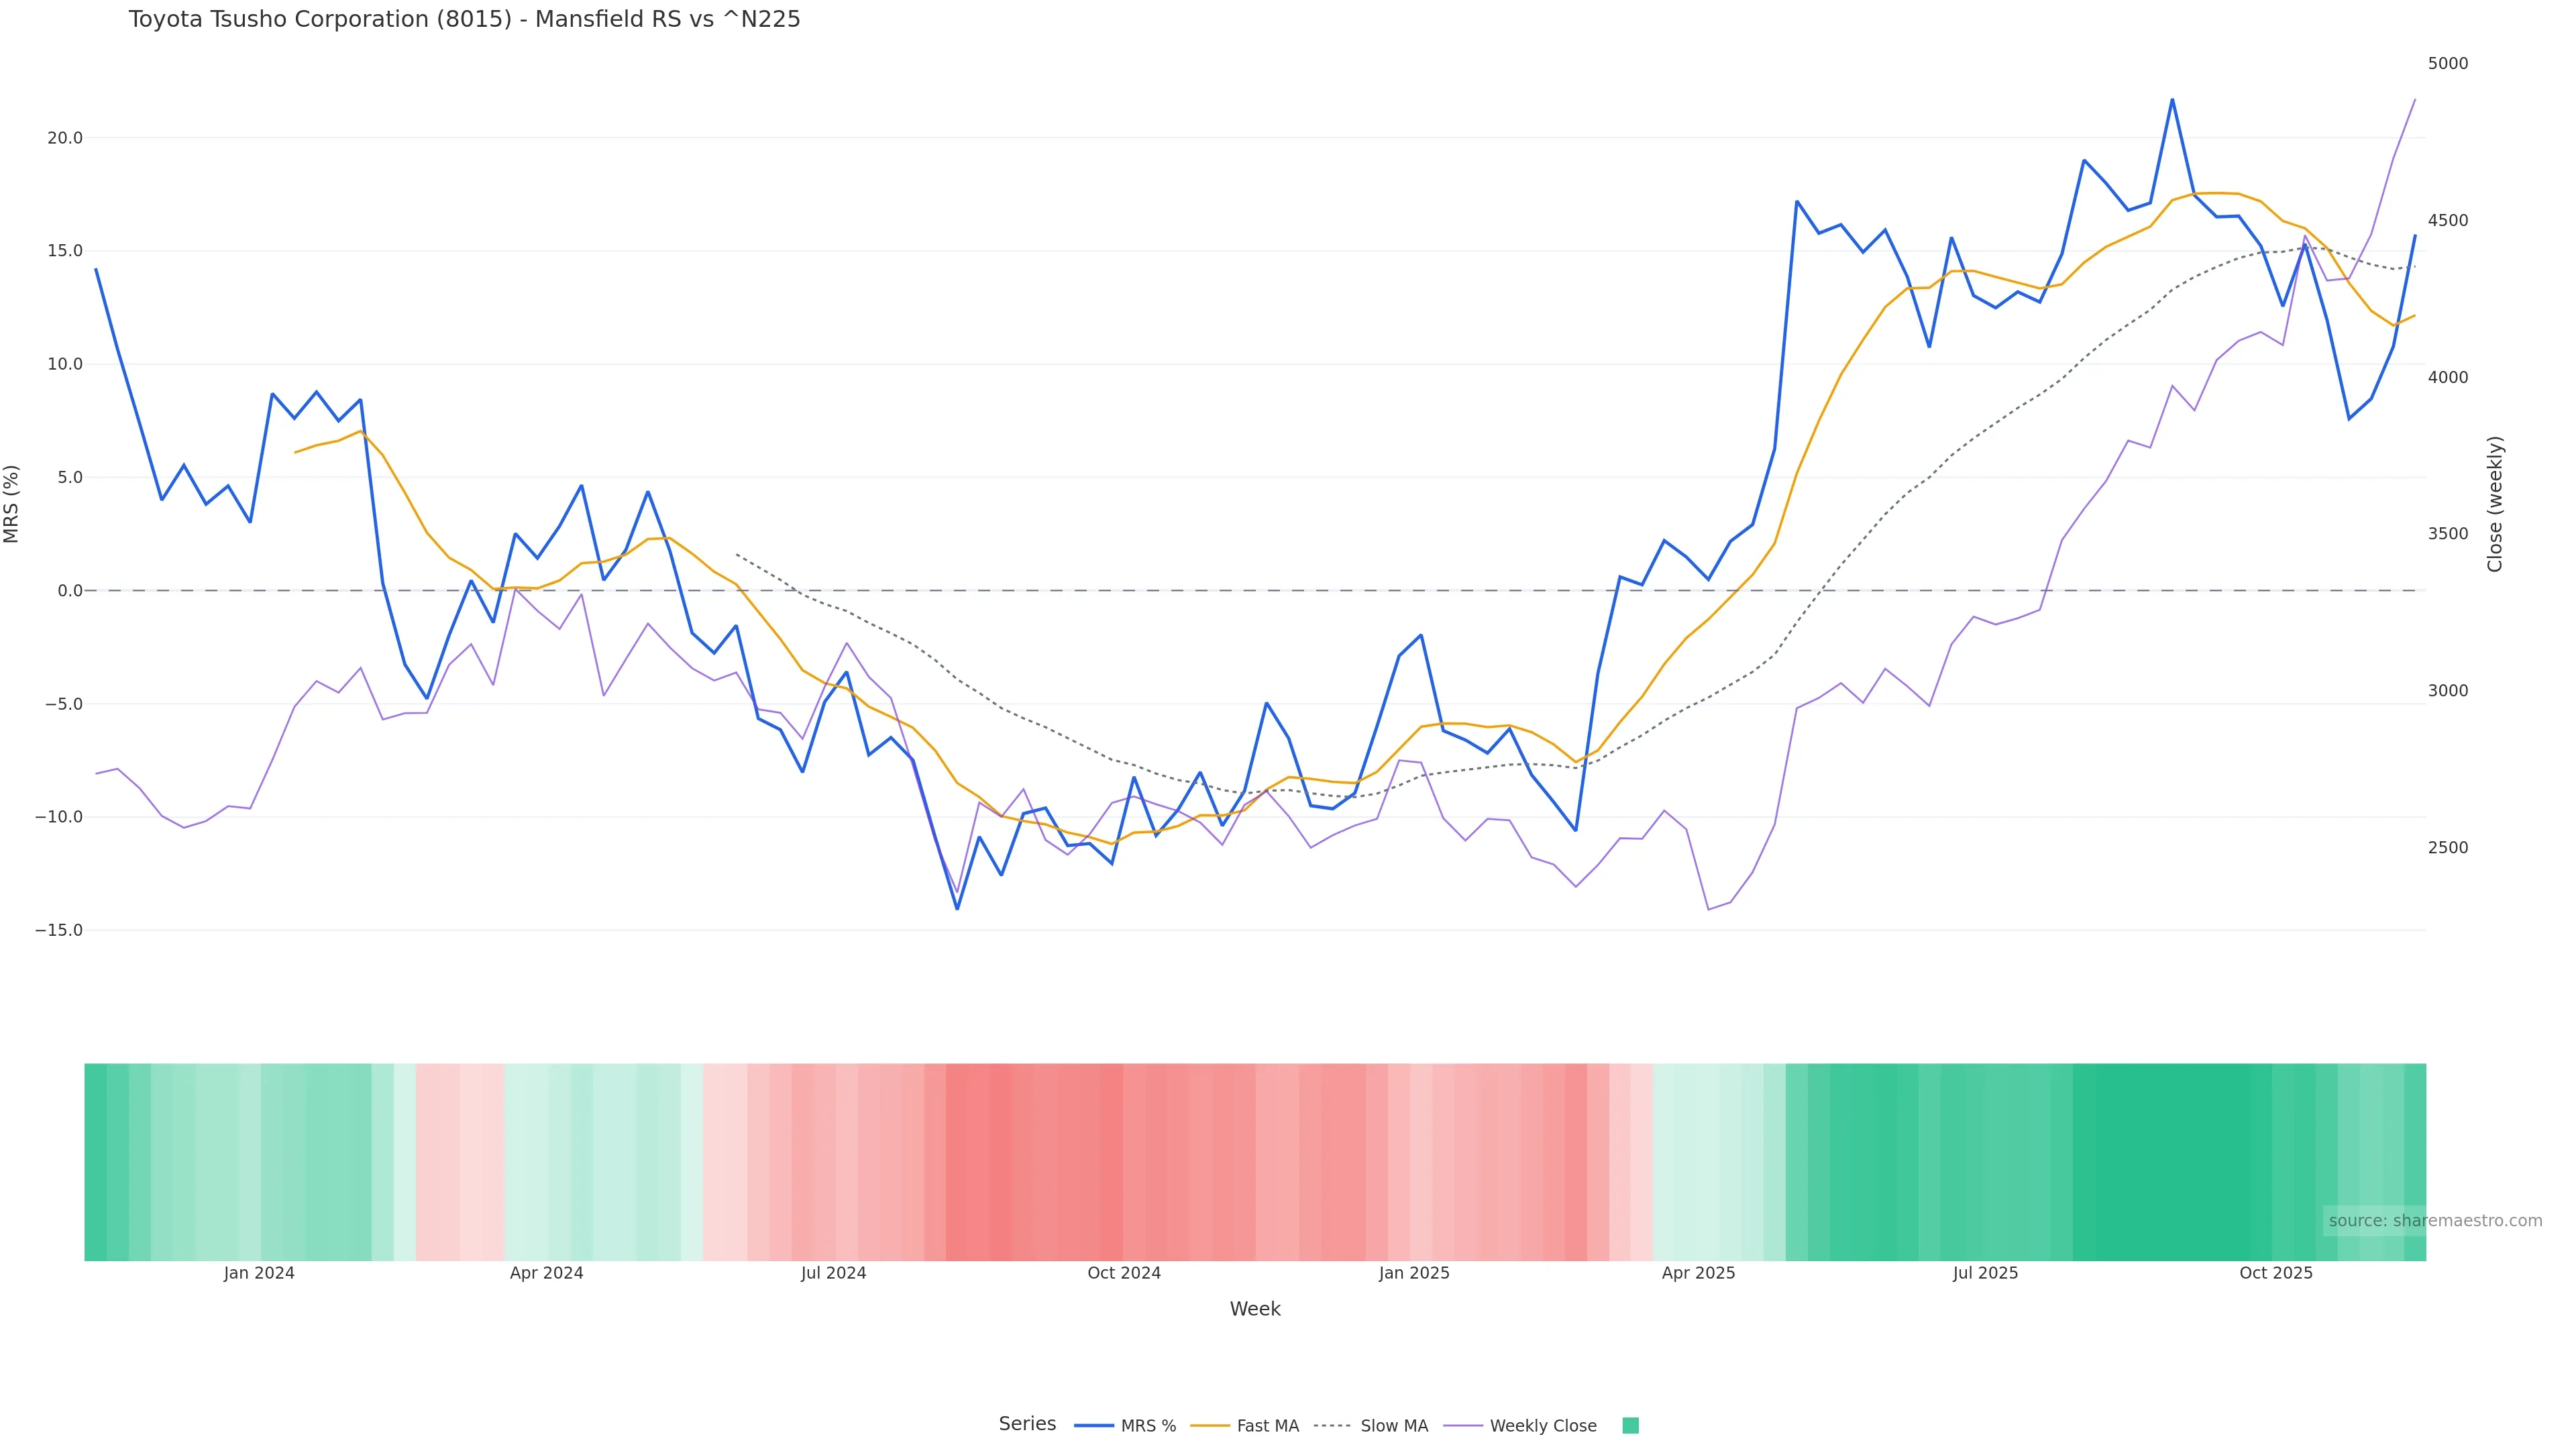Click the Toyota Tsusho chart title

464,20
